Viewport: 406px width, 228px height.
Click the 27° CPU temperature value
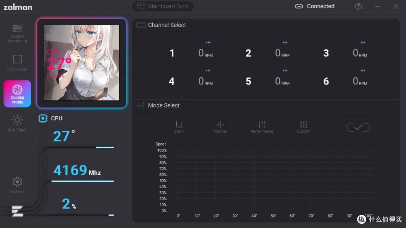(64, 136)
